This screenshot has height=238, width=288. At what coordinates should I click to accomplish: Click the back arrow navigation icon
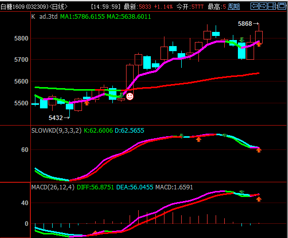coord(255,6)
